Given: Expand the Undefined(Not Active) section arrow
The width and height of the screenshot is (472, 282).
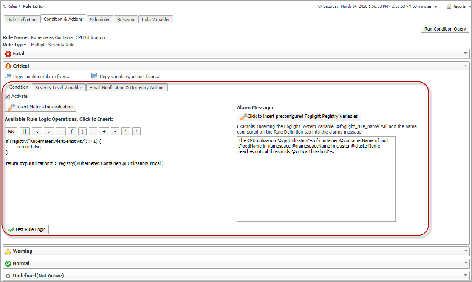Looking at the screenshot, I should point(466,275).
